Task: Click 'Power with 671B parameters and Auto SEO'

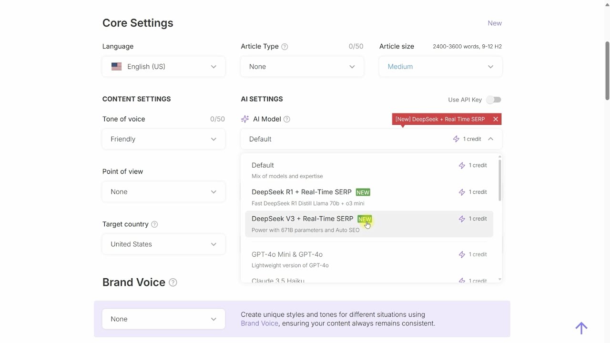Action: [305, 230]
